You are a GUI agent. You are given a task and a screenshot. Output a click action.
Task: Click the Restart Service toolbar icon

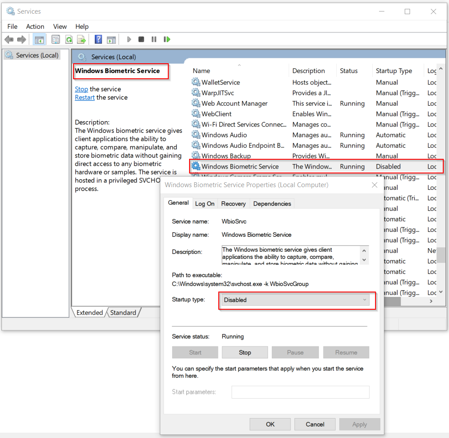point(167,39)
